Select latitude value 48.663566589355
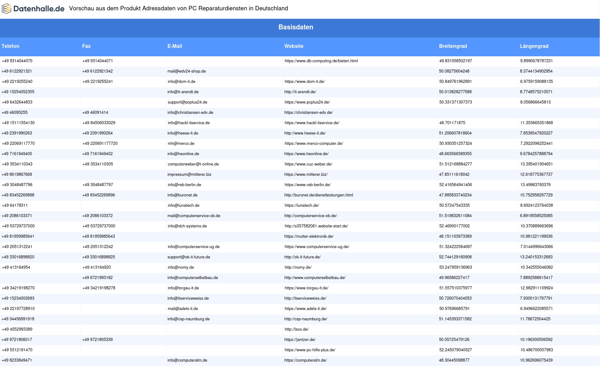 point(455,154)
